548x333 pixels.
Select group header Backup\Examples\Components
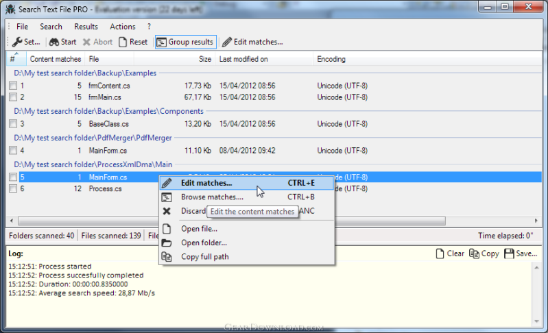(x=108, y=111)
